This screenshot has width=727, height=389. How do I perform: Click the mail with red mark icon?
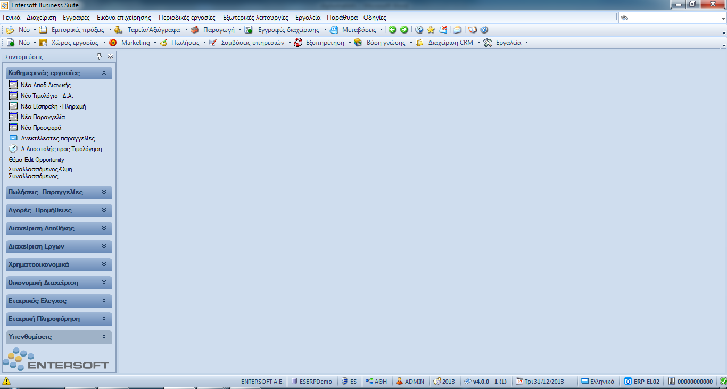point(443,30)
